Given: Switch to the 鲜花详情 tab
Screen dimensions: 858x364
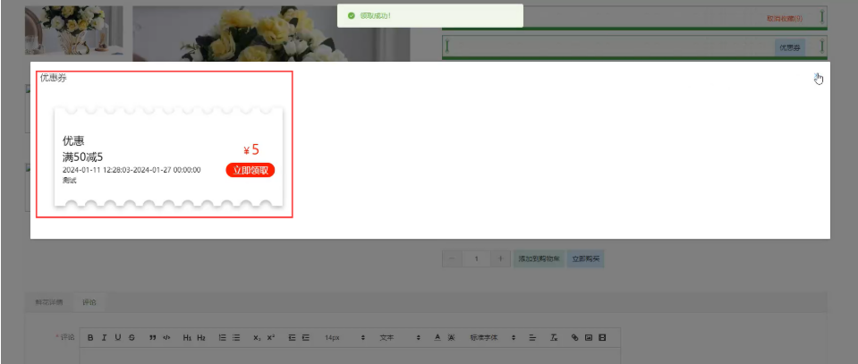Looking at the screenshot, I should [x=49, y=302].
